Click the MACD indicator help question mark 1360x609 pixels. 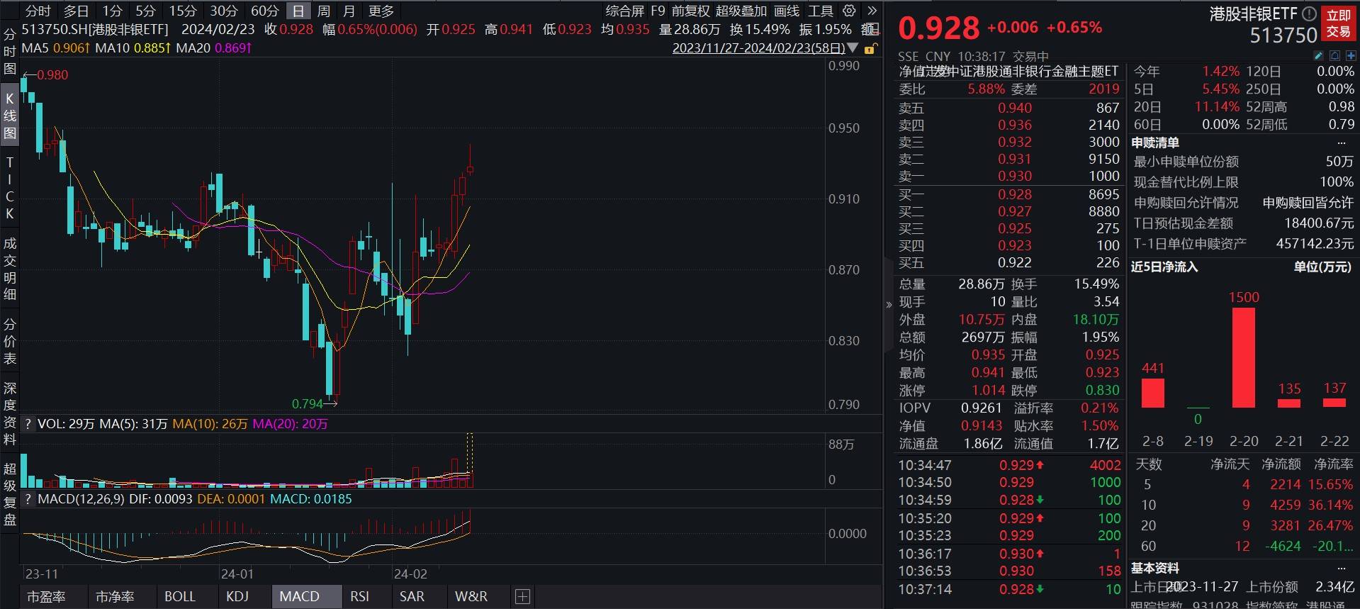(28, 499)
